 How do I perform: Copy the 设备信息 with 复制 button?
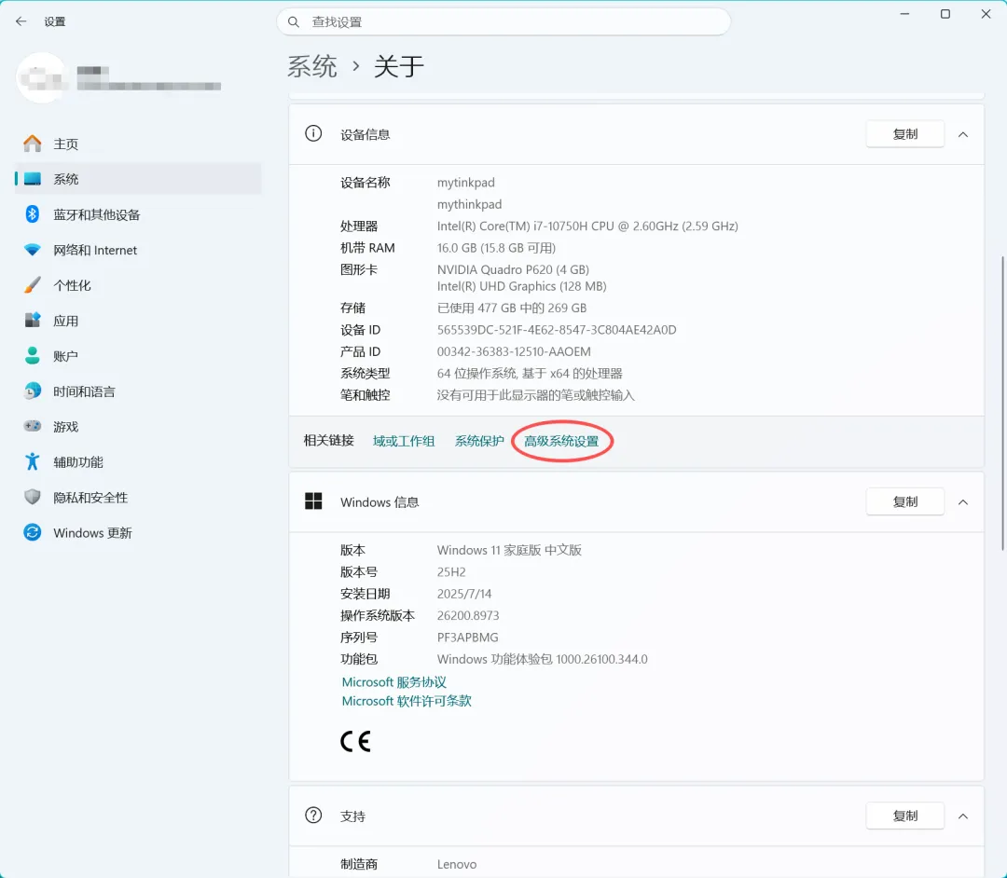point(904,134)
